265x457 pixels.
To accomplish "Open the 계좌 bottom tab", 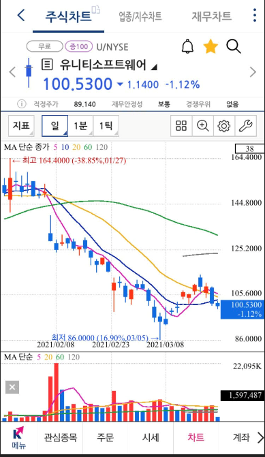I will 241,437.
